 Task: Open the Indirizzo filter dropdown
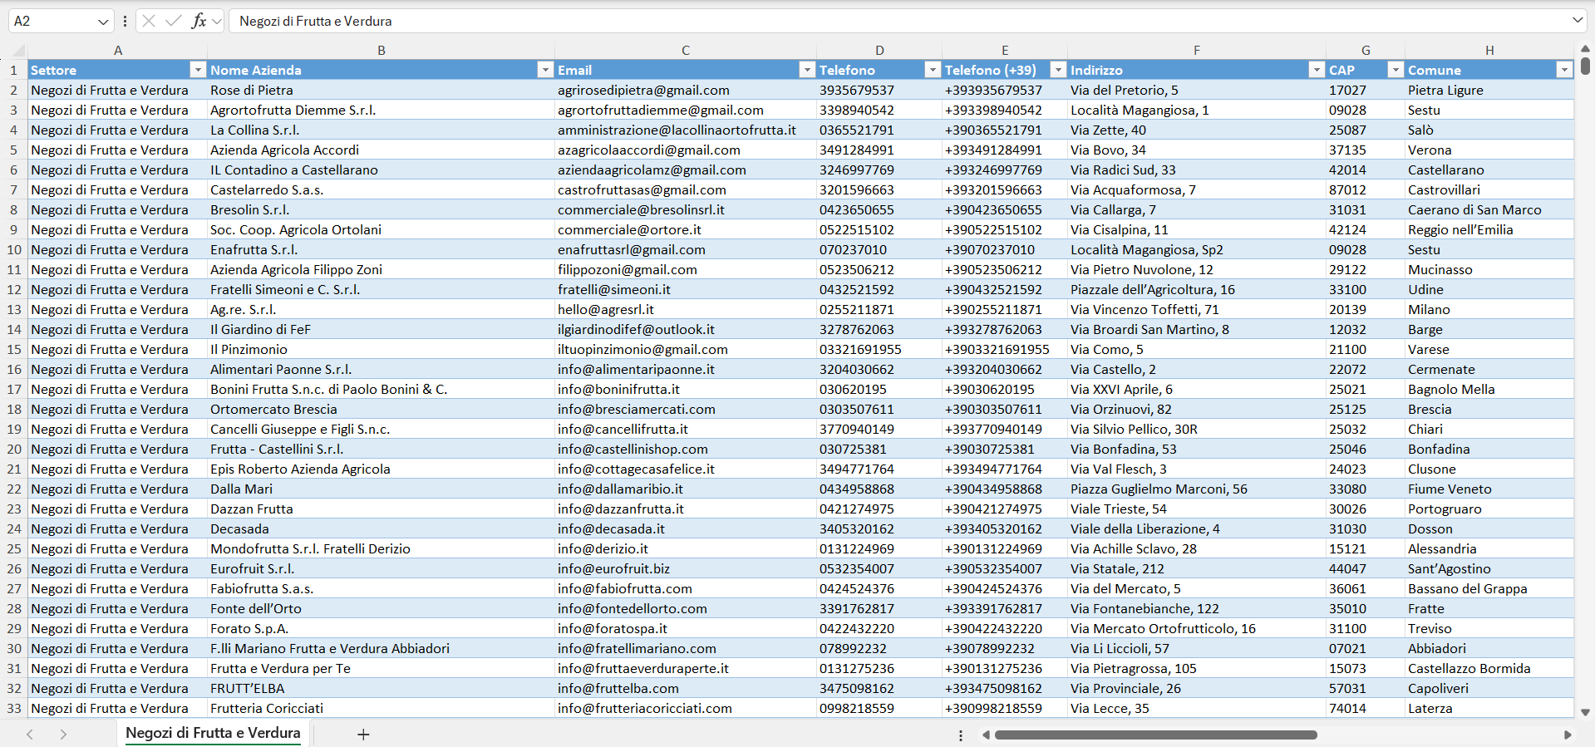[1317, 70]
